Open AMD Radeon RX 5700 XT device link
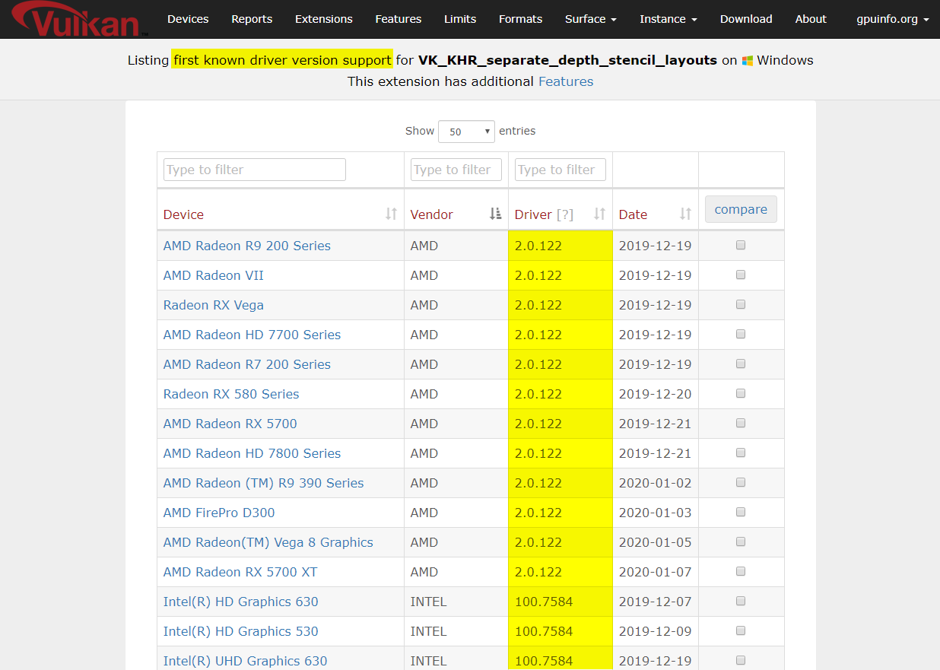 click(240, 572)
